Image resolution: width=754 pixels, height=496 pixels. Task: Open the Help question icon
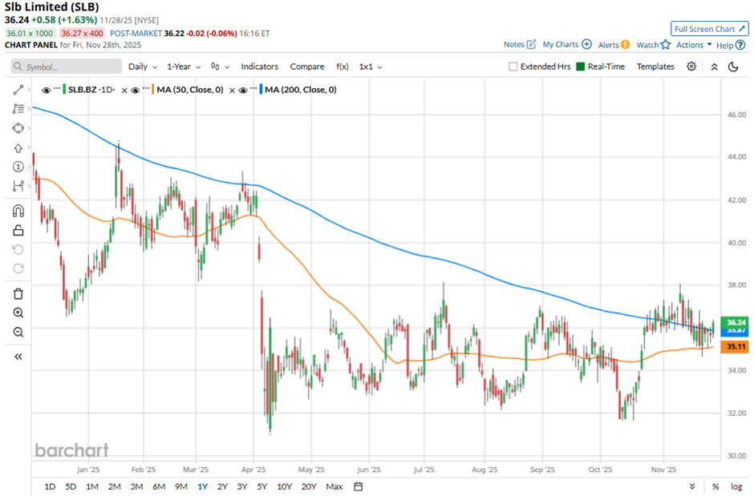[740, 45]
